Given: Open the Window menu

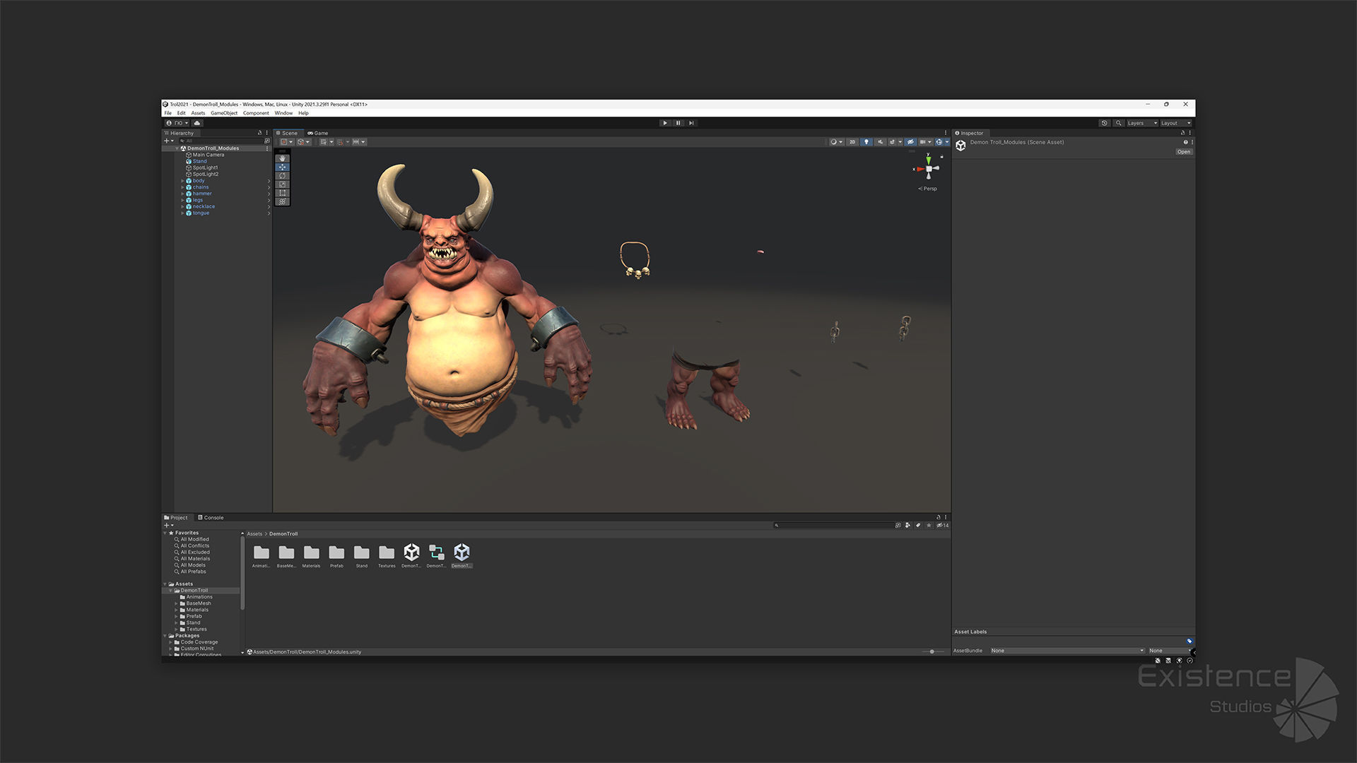Looking at the screenshot, I should [x=283, y=113].
